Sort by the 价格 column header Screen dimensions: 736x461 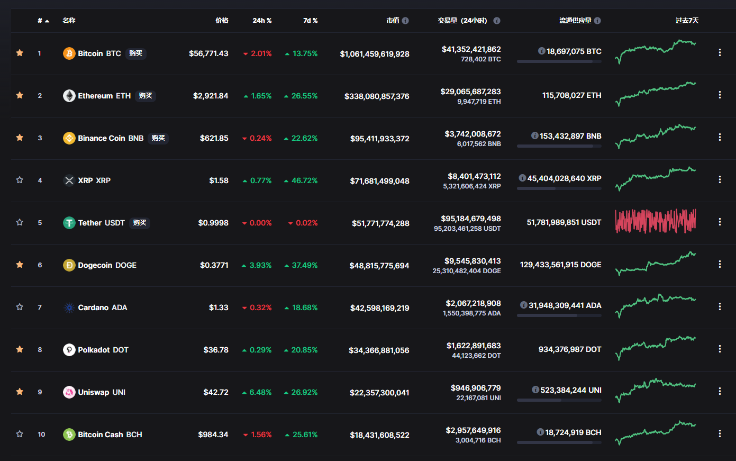(x=222, y=21)
